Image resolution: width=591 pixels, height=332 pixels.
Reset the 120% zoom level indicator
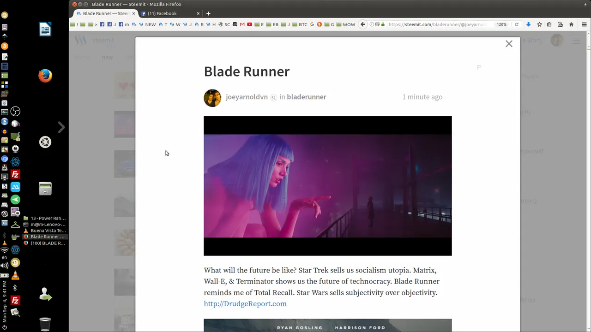[501, 24]
